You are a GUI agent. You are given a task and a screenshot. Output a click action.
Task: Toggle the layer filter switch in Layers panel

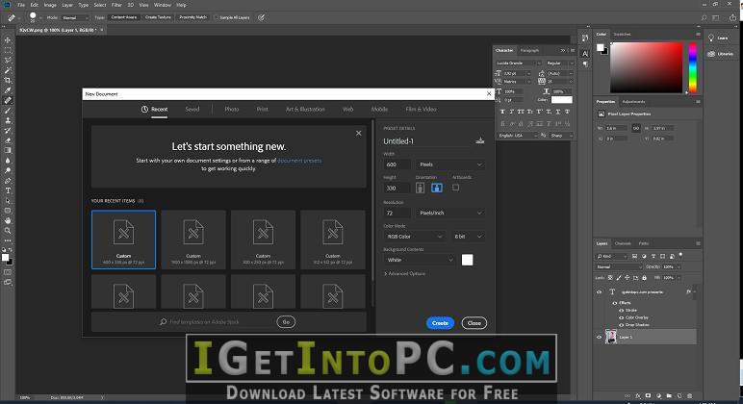tap(680, 255)
